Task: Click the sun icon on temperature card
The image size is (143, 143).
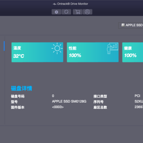Action: [x=57, y=48]
